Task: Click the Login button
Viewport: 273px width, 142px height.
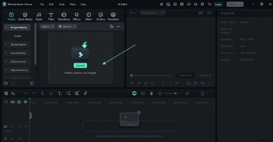Action: (x=218, y=4)
